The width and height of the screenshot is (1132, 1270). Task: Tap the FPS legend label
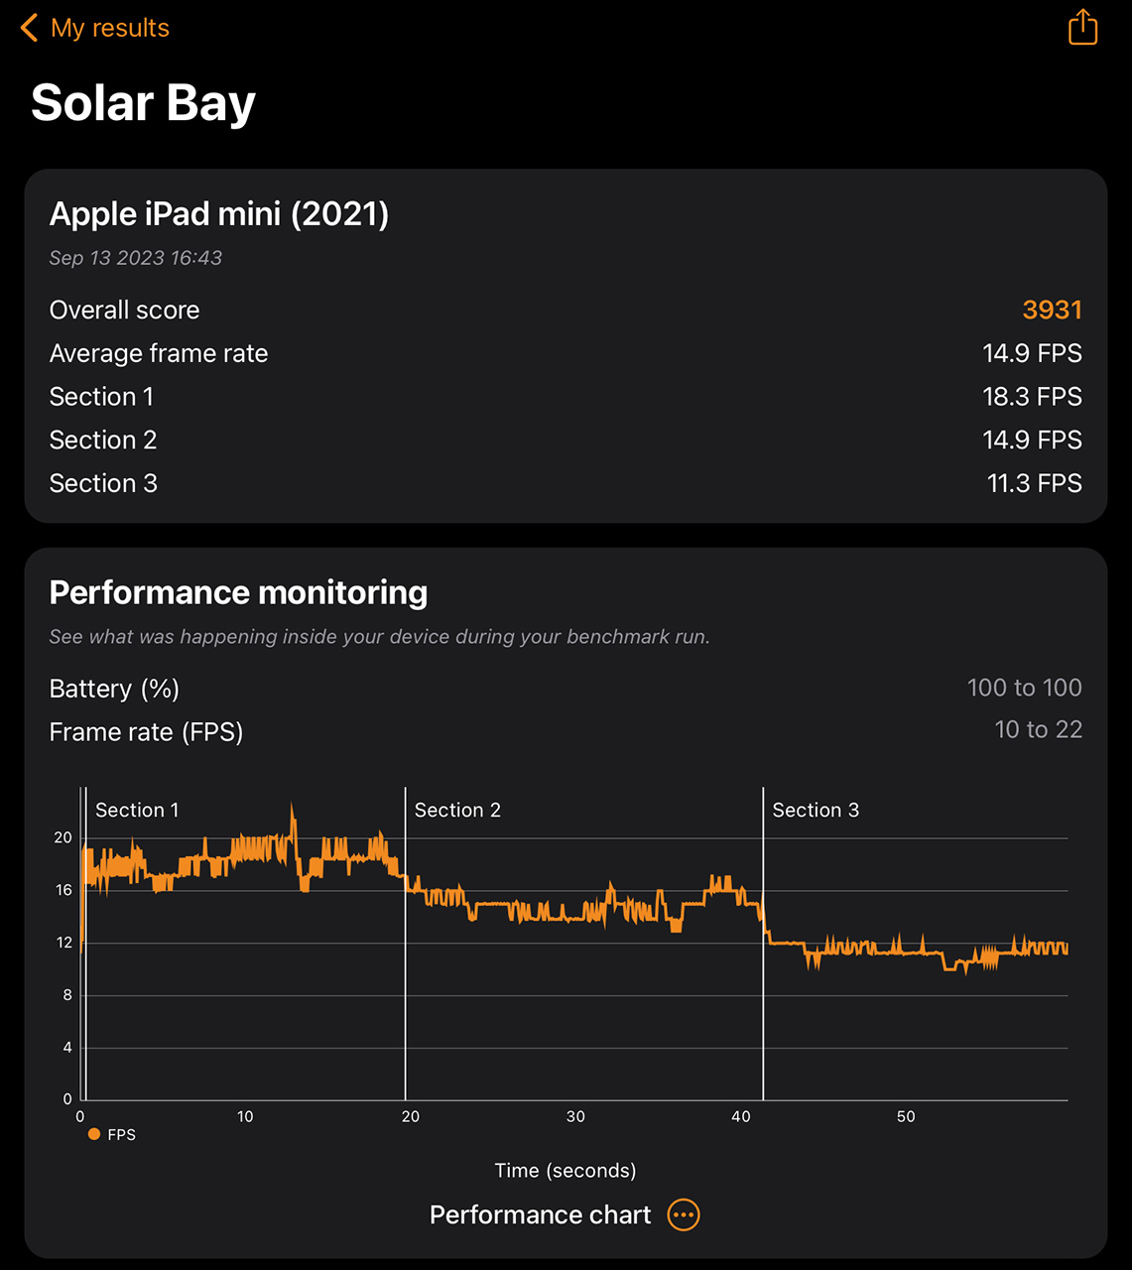pos(122,1134)
